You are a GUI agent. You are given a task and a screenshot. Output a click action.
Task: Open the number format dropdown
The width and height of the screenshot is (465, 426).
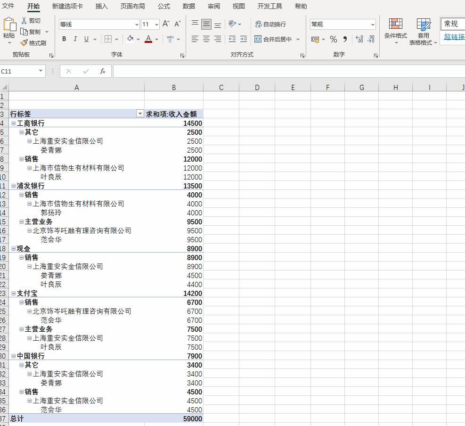pos(373,25)
